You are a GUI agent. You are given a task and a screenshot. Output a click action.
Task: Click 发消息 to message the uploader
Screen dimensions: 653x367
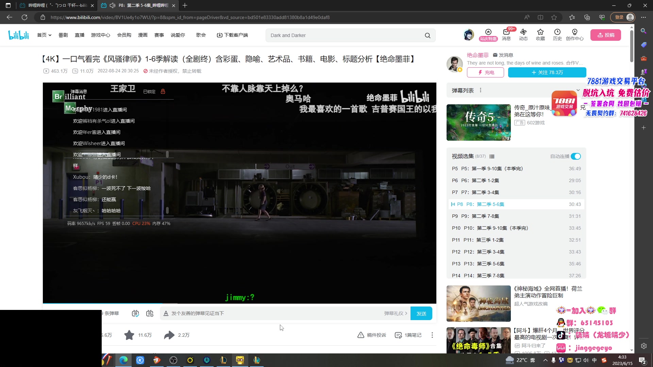[503, 55]
